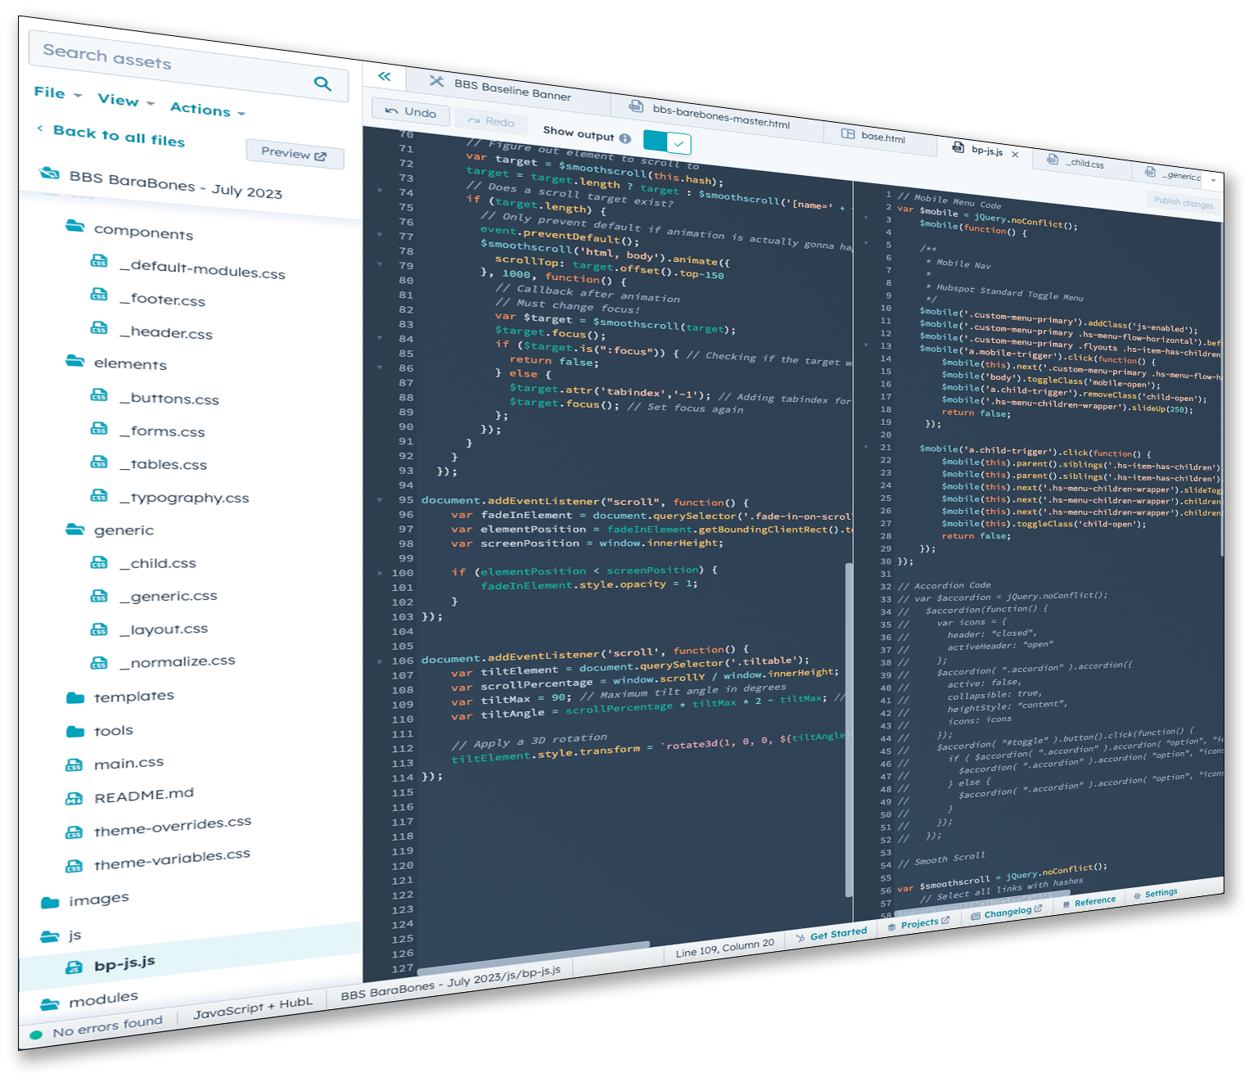Open _child.css in the file tree
Screen dimensions: 1258x1082
[157, 563]
